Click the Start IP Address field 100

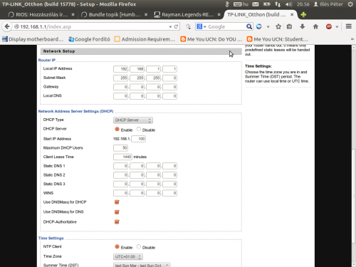pyautogui.click(x=138, y=139)
